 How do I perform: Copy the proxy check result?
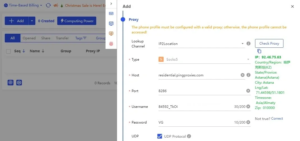(259, 51)
